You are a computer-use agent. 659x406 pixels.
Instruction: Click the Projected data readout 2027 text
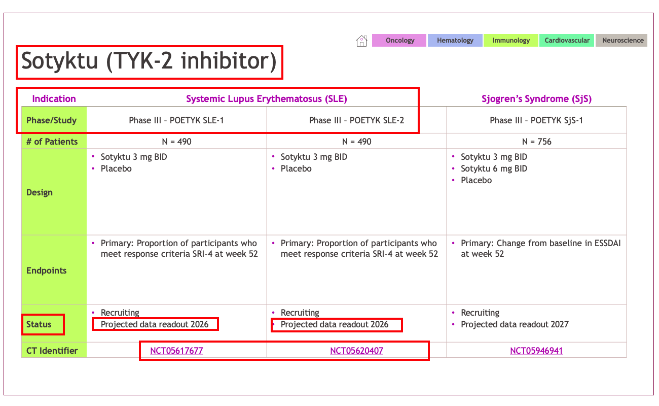click(515, 324)
